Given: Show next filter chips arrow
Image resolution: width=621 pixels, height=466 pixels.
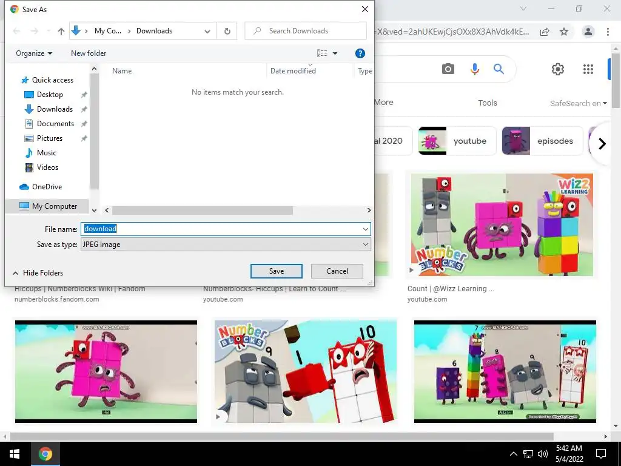Looking at the screenshot, I should [x=602, y=143].
